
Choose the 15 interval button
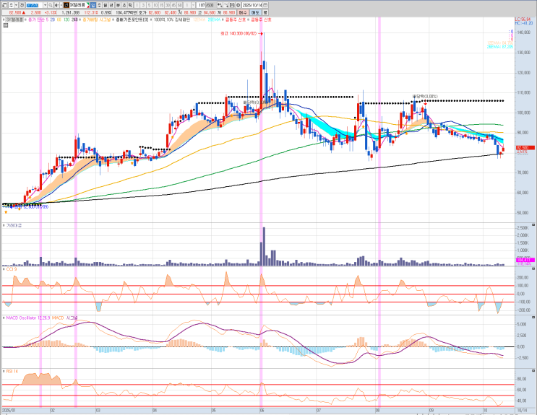pos(162,5)
